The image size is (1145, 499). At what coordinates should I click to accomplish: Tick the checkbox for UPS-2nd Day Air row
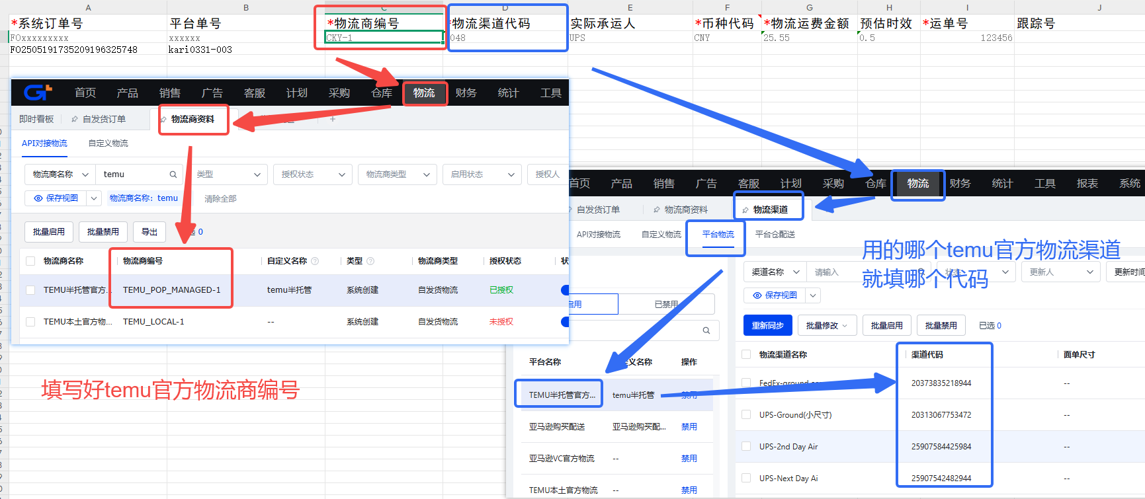(746, 447)
